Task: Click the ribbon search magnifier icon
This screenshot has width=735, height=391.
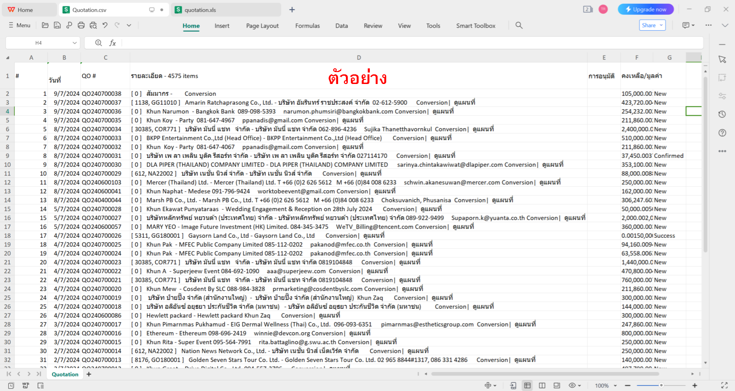Action: [x=519, y=25]
